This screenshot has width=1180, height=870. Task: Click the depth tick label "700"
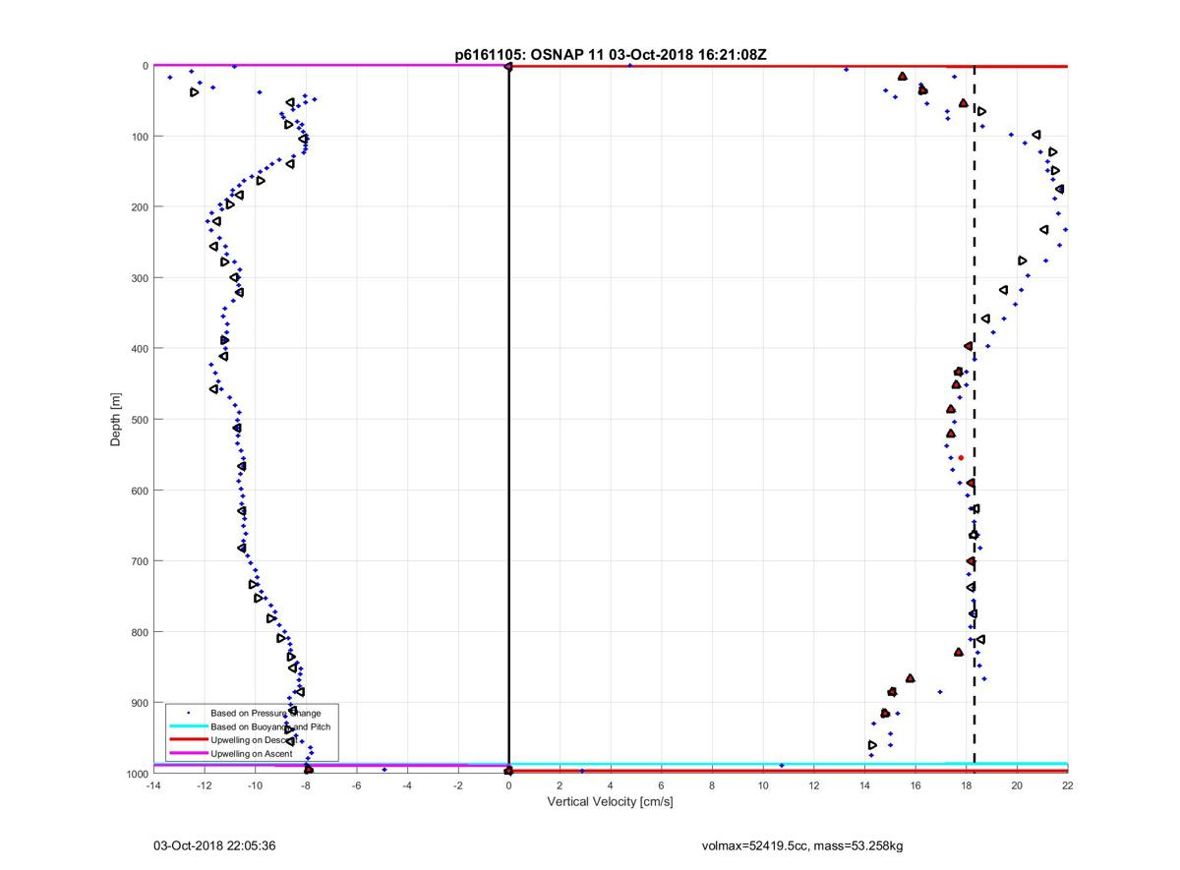pos(140,561)
